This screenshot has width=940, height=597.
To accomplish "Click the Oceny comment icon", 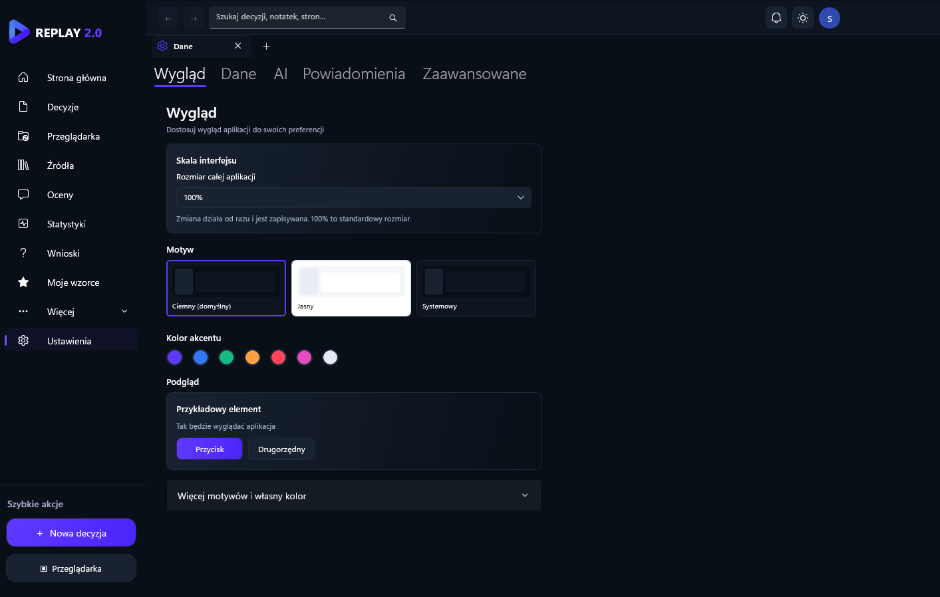I will pyautogui.click(x=23, y=194).
